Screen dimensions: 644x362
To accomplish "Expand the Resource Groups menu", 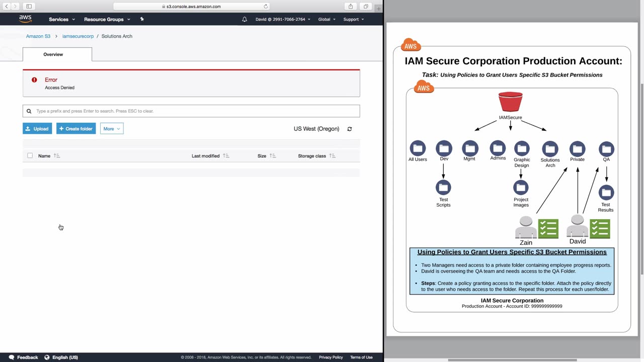I will (107, 19).
